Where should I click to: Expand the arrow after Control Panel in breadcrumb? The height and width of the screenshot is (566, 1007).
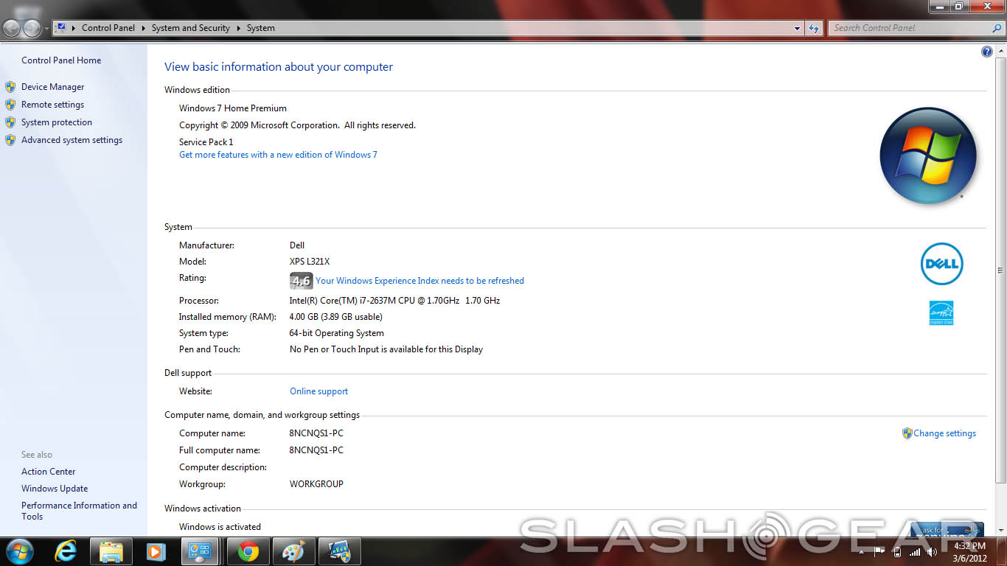click(143, 28)
